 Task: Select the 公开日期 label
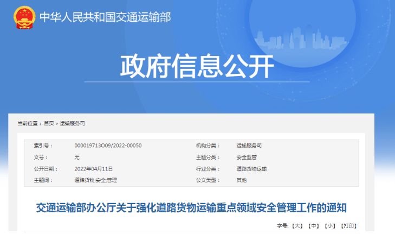pyautogui.click(x=46, y=169)
